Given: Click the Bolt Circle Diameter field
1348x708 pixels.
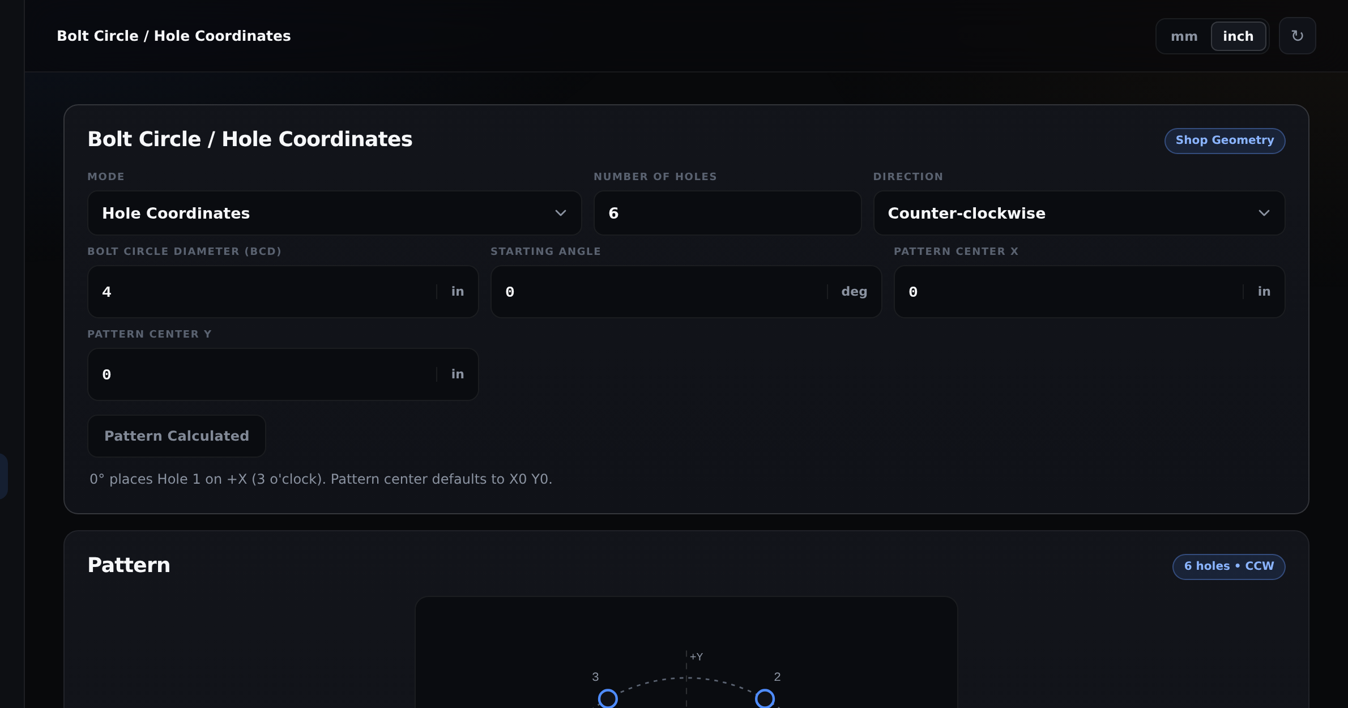Looking at the screenshot, I should [283, 292].
